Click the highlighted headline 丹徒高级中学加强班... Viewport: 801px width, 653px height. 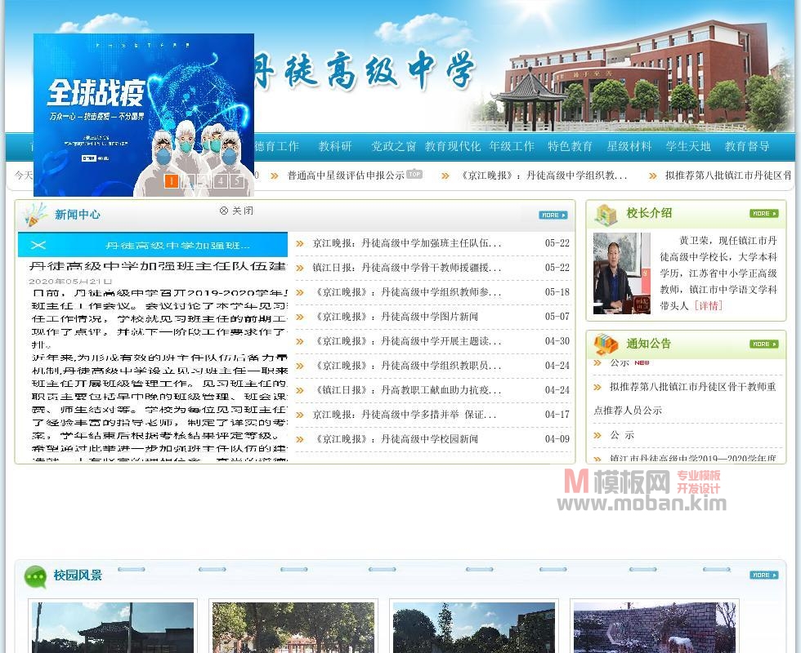coord(177,246)
